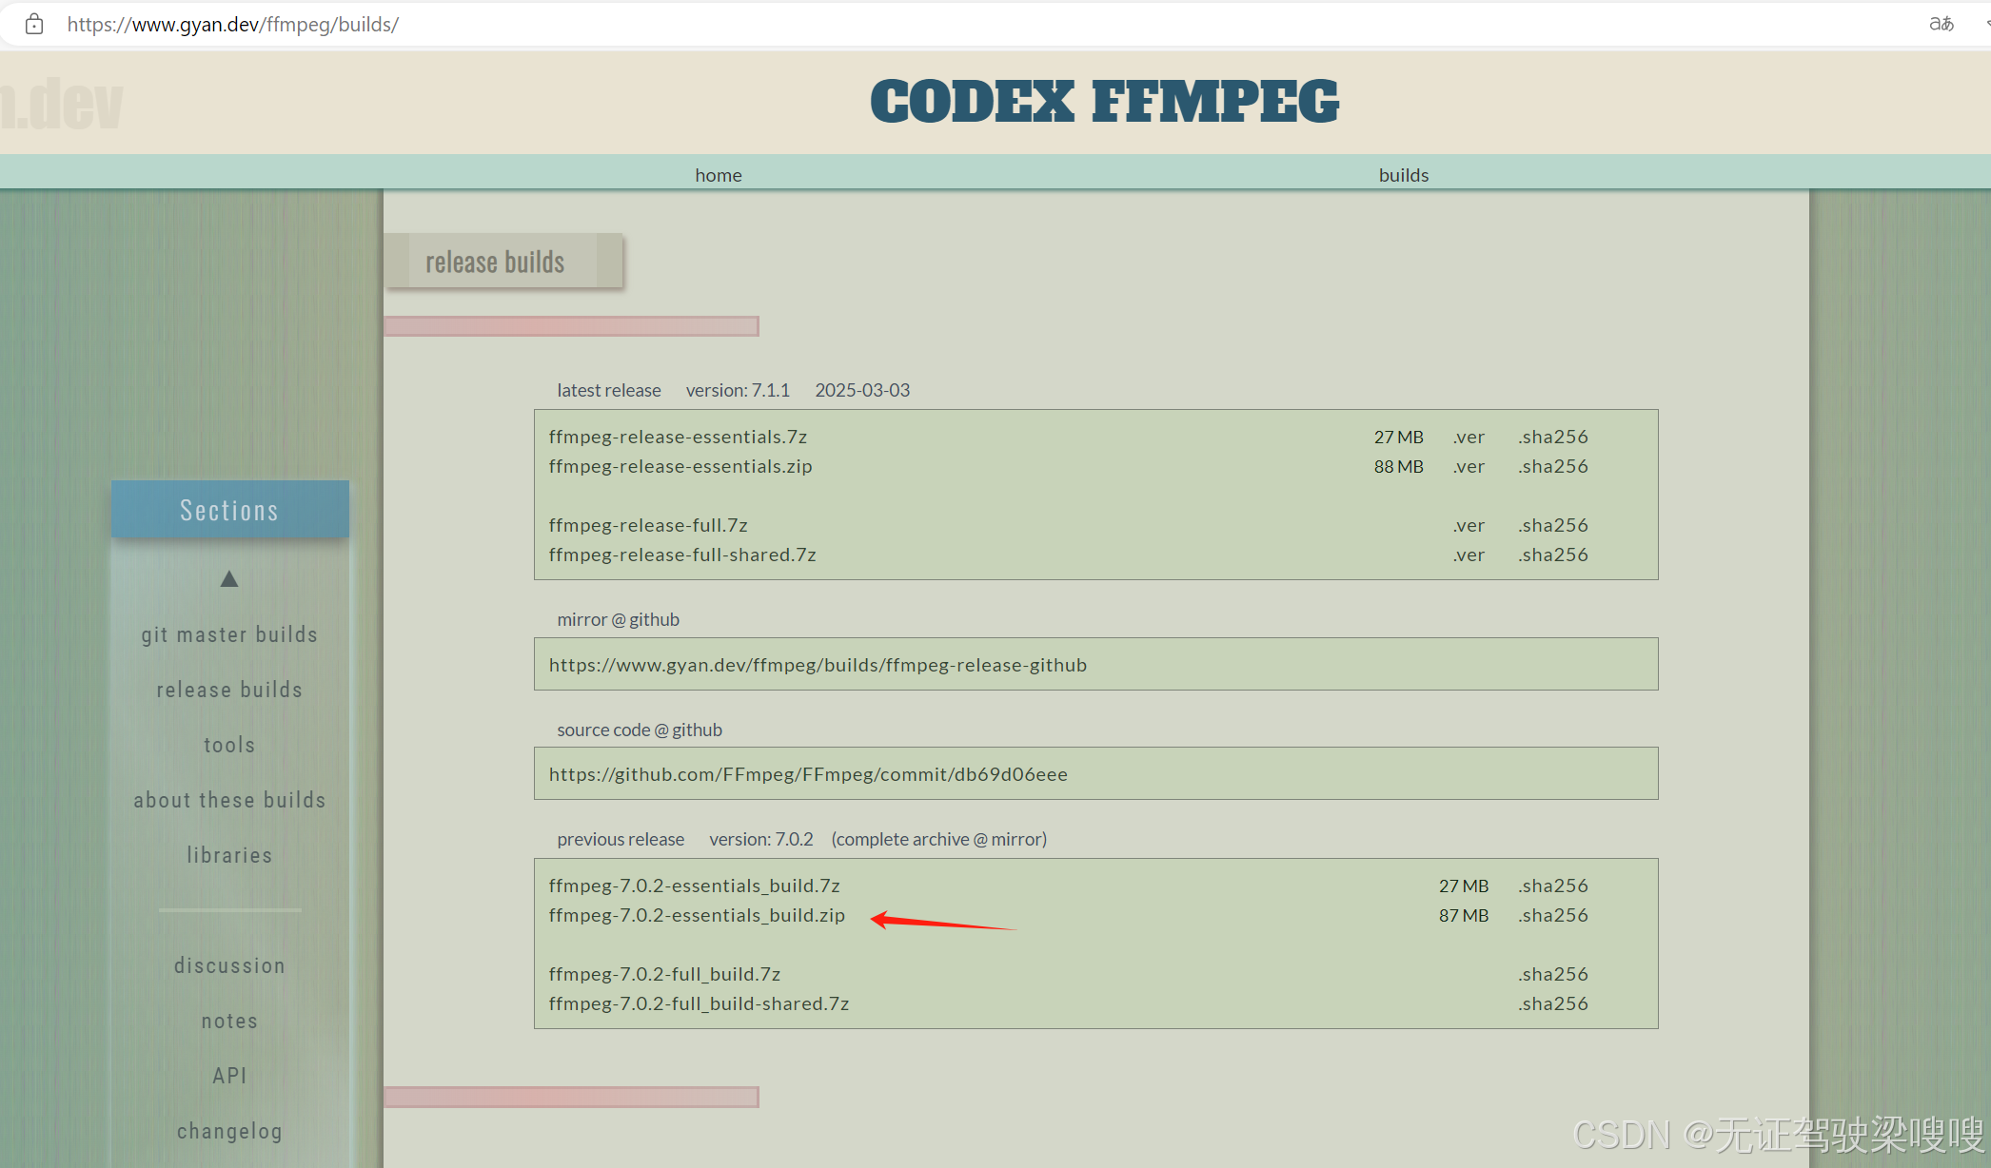The height and width of the screenshot is (1168, 1991).
Task: Click the 'version: 7.1.1' text
Action: click(738, 390)
